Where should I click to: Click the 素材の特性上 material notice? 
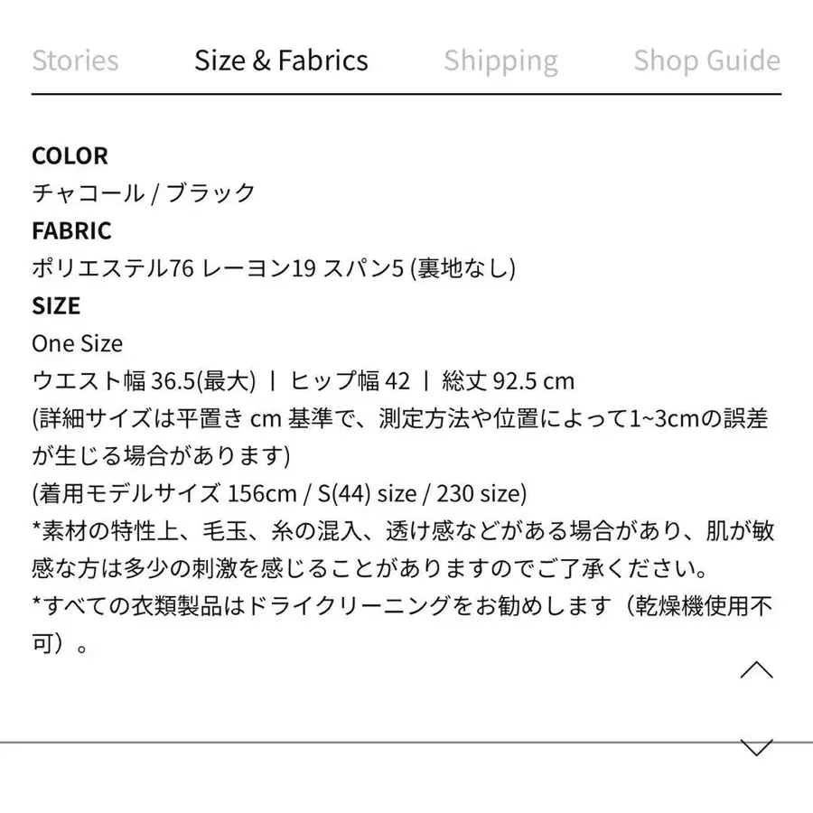pyautogui.click(x=403, y=532)
